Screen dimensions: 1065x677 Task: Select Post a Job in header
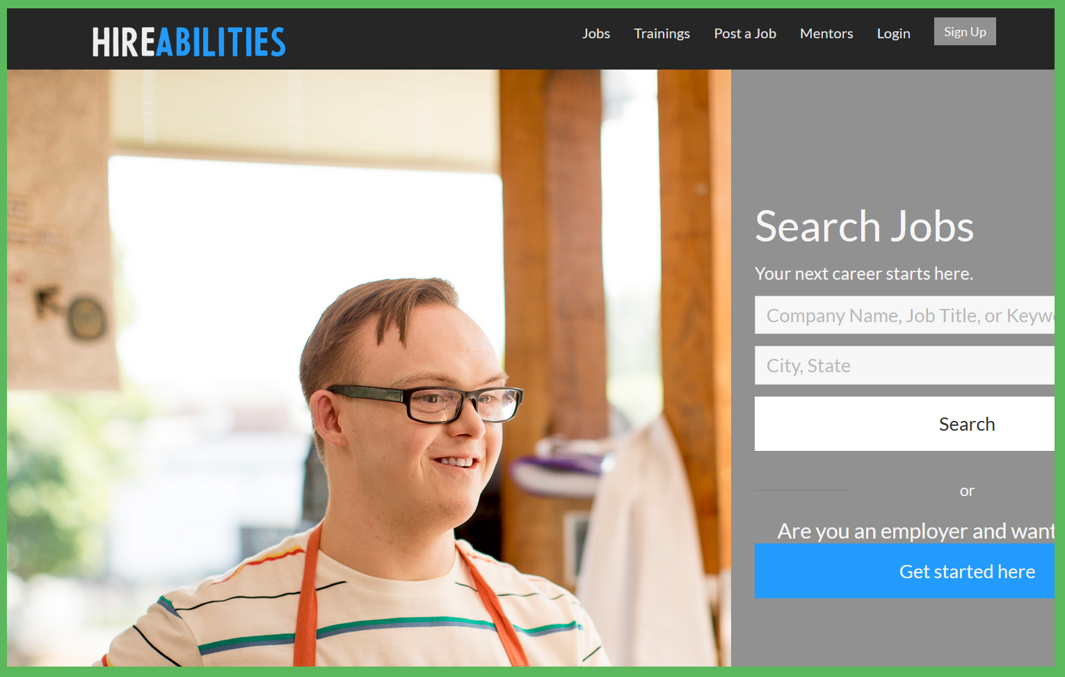(745, 33)
